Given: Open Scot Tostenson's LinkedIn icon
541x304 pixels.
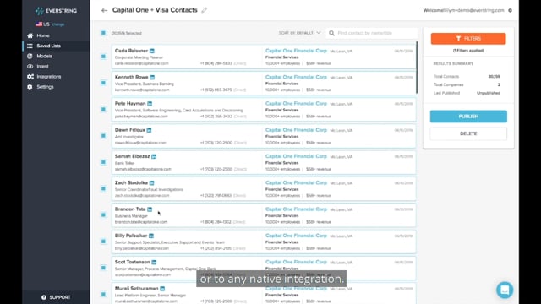Looking at the screenshot, I should coord(154,263).
